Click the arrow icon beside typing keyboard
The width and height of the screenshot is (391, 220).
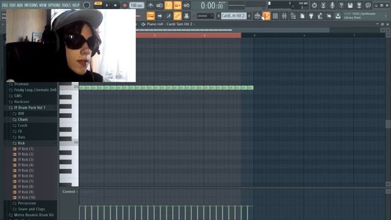tap(159, 16)
